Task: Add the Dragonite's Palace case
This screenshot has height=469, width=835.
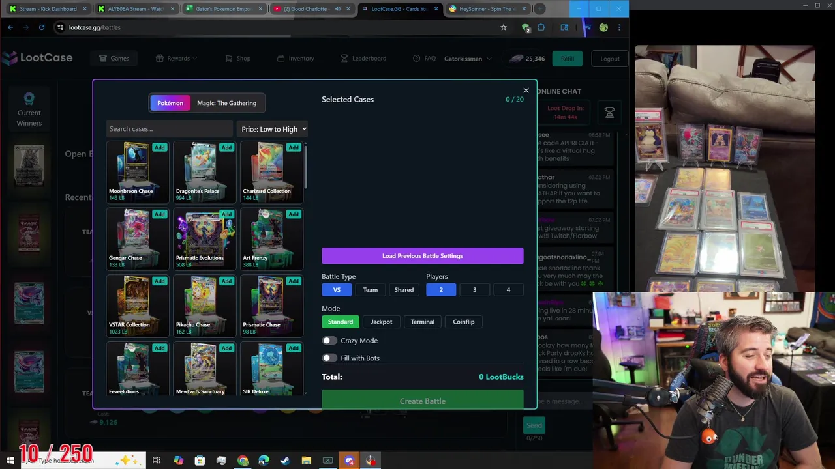Action: (226, 147)
